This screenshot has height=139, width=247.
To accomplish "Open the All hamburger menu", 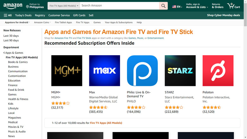I will [8, 15].
